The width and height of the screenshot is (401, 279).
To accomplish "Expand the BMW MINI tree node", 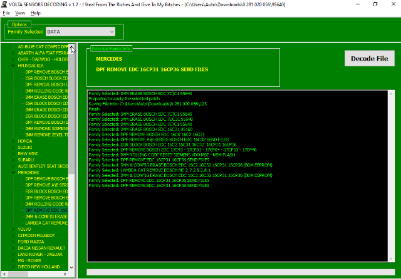I will [x=13, y=154].
